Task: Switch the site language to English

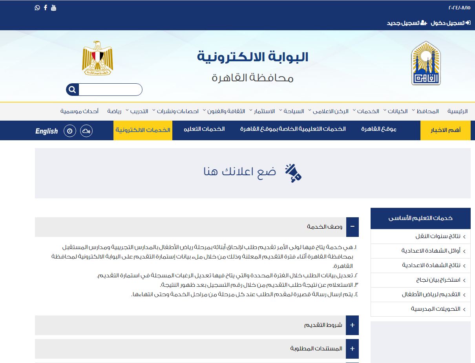Action: coord(46,131)
